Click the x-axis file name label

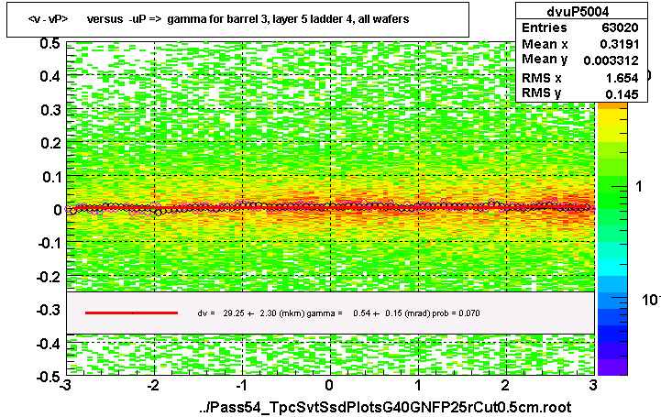coord(385,407)
